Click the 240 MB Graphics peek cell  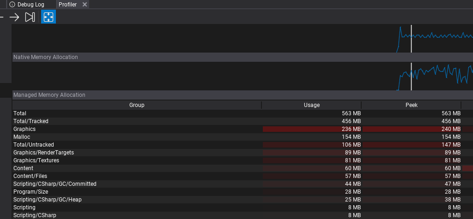(x=412, y=129)
